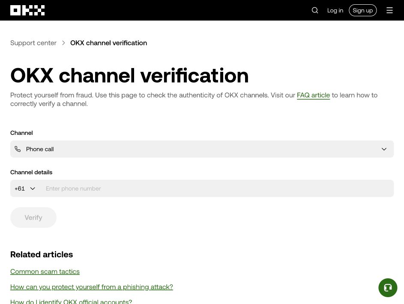Click the 'Related articles' heading
Viewport: 404px width, 304px height.
[42, 255]
